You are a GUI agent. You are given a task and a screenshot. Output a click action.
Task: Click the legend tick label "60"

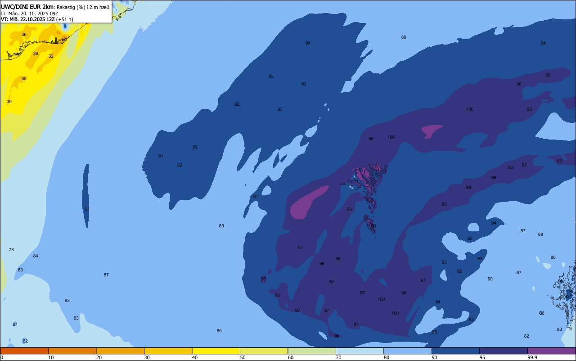pos(291,357)
